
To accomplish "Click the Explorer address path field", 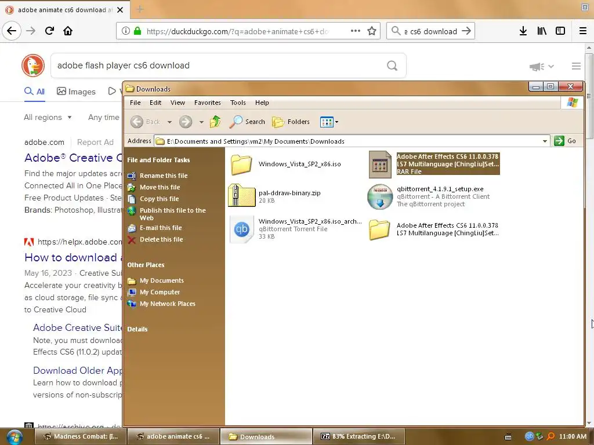I will pyautogui.click(x=352, y=141).
